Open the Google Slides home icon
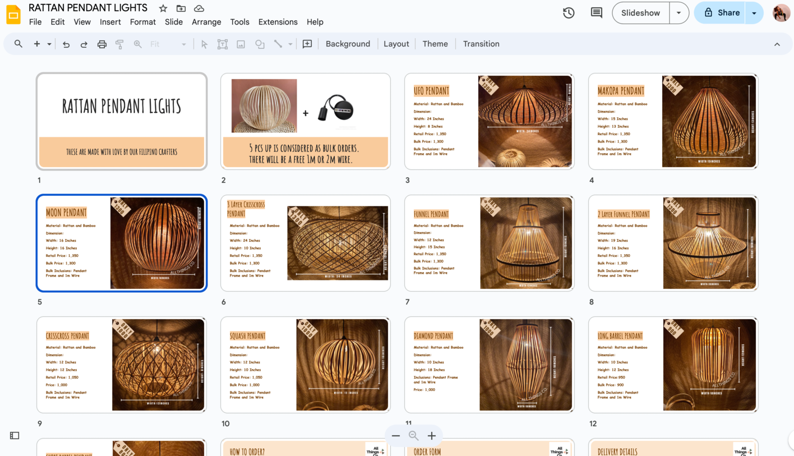The height and width of the screenshot is (456, 794). pos(13,15)
